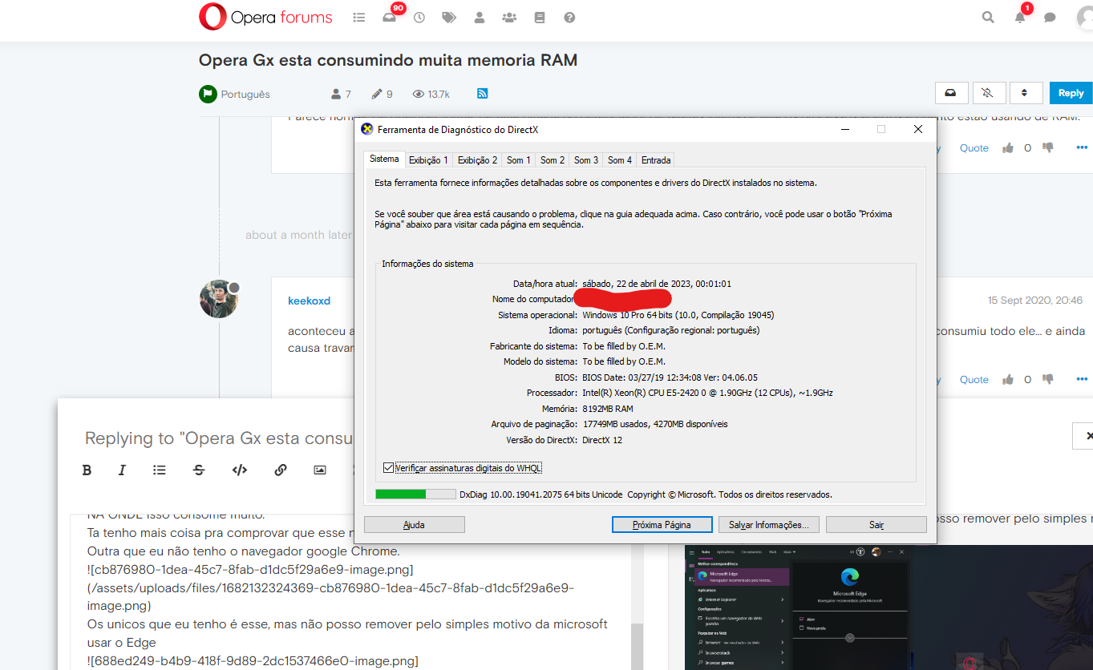Click the blue Reply button
Image resolution: width=1093 pixels, height=670 pixels.
1071,93
